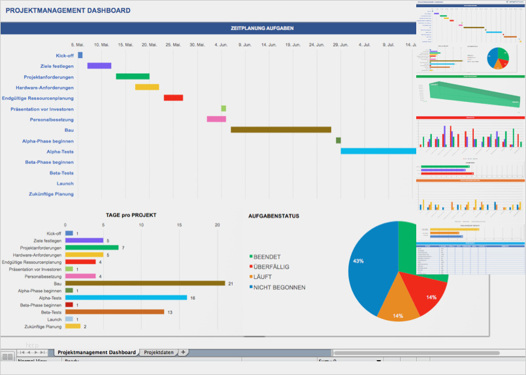526x375 pixels.
Task: Switch to Page Layout view icon
Action: [10, 357]
